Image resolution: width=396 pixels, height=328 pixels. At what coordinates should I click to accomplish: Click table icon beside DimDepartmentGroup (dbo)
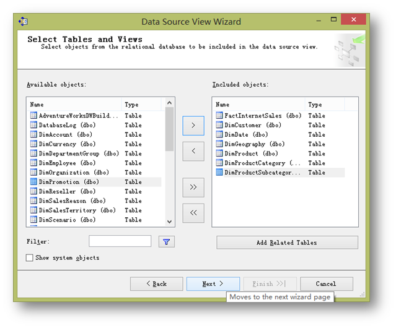tap(33, 153)
